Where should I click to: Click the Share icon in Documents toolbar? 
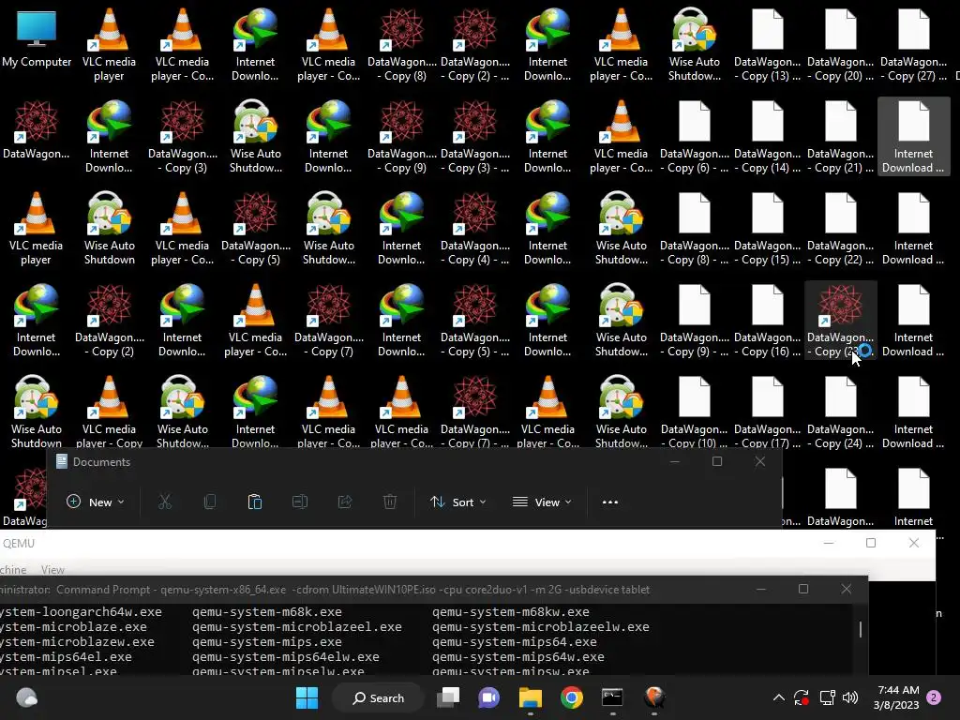pos(345,502)
